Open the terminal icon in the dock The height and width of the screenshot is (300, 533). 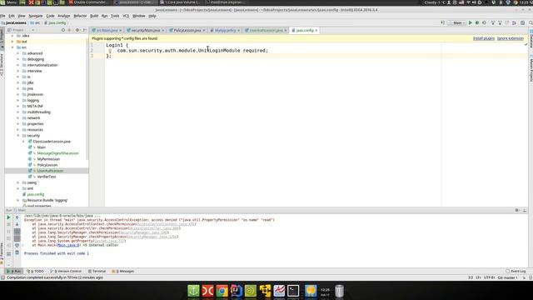point(293,291)
